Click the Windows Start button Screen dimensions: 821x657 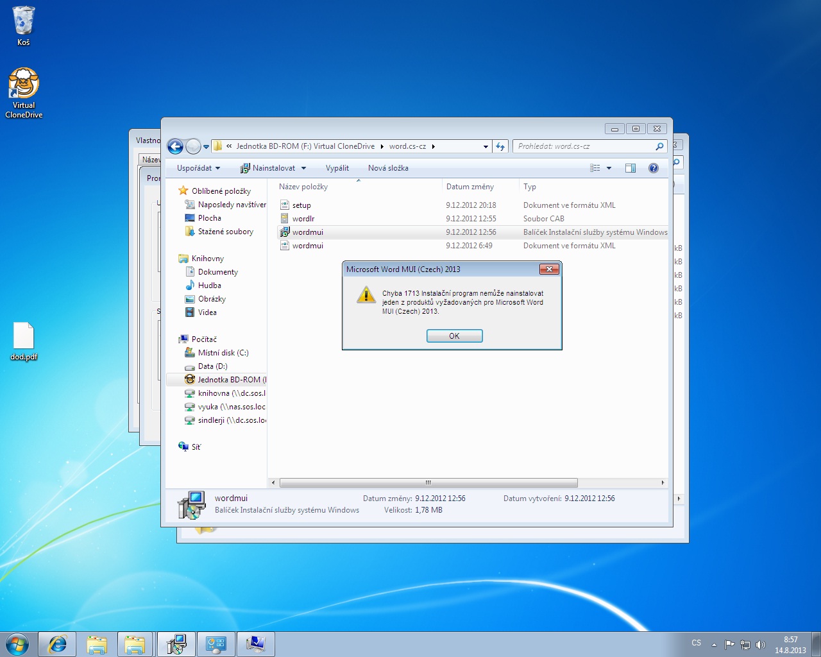[x=17, y=644]
